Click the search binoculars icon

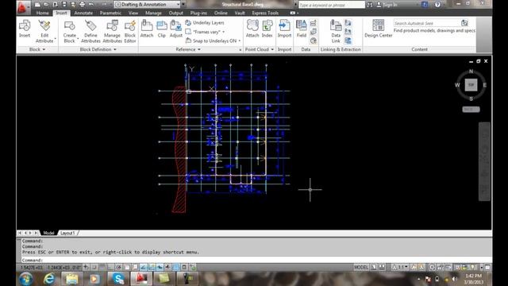[x=370, y=5]
